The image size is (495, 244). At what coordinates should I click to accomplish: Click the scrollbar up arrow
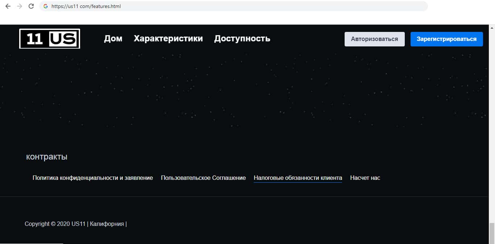492,28
